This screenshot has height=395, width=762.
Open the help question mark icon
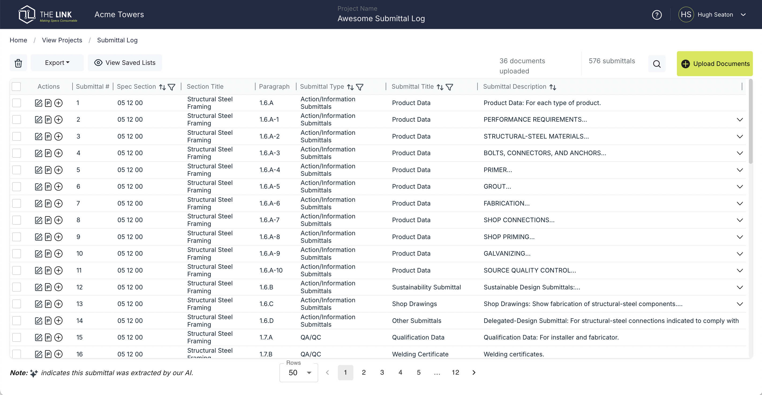[x=657, y=14]
